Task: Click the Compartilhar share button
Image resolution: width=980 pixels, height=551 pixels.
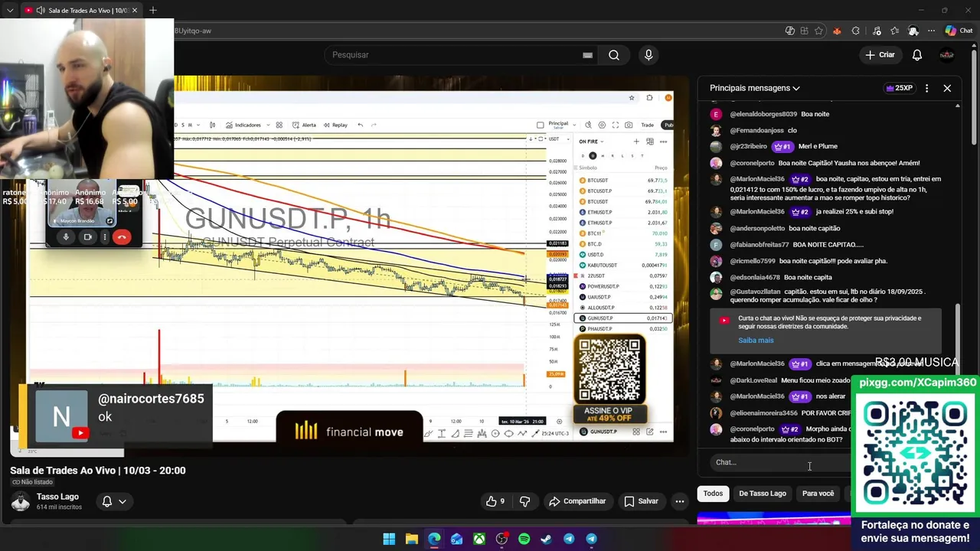Action: [577, 501]
